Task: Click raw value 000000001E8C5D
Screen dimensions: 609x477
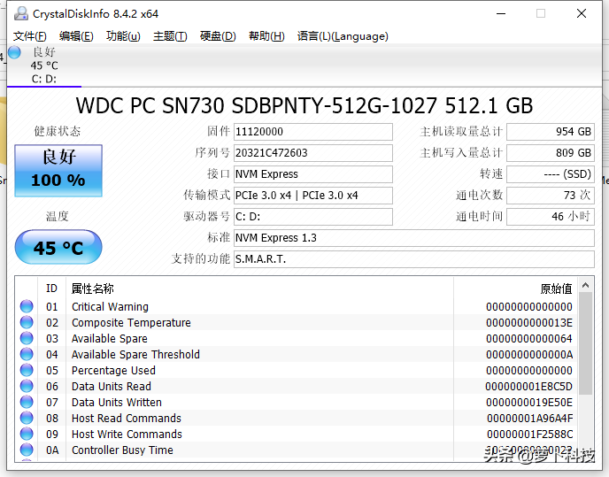Action: [x=529, y=387]
